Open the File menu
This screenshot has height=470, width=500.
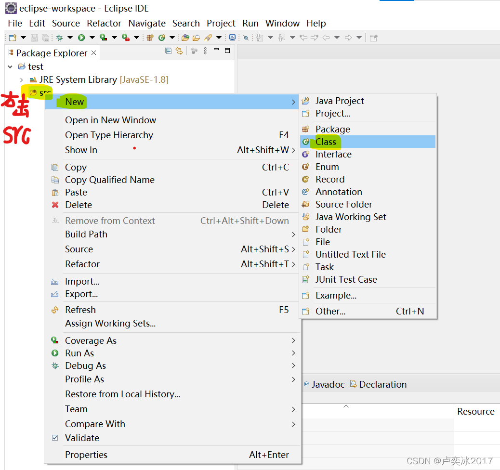coord(15,23)
